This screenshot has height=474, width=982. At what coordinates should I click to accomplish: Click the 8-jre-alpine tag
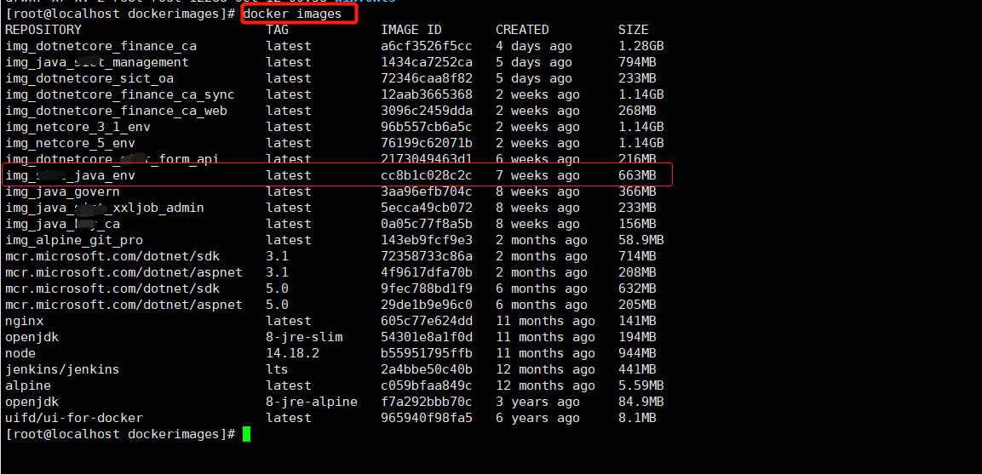(312, 402)
